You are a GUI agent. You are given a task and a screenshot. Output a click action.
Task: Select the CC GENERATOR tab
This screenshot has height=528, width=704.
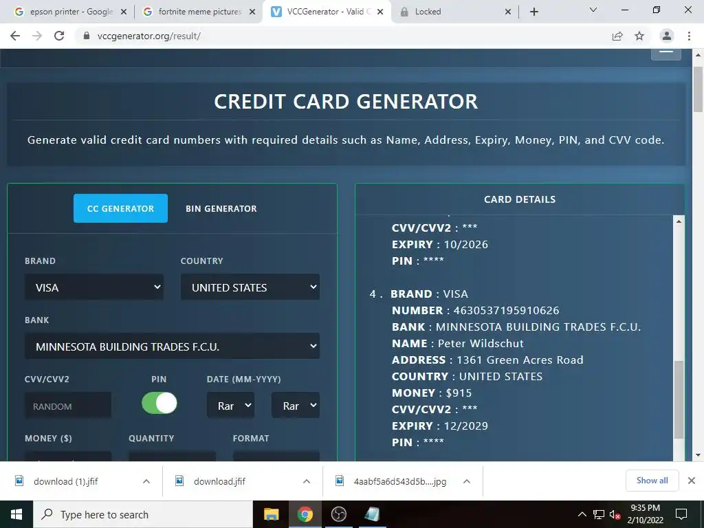(120, 208)
